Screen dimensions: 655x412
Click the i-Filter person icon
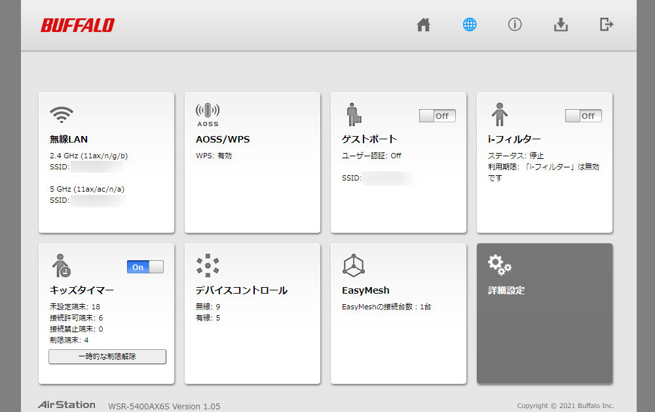pos(500,114)
